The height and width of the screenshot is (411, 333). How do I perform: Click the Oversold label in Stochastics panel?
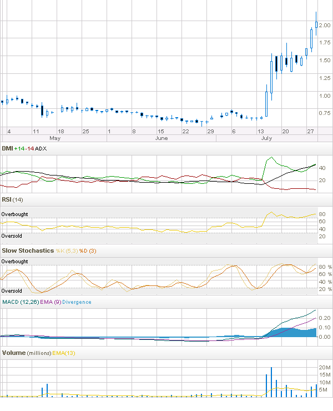(12, 290)
